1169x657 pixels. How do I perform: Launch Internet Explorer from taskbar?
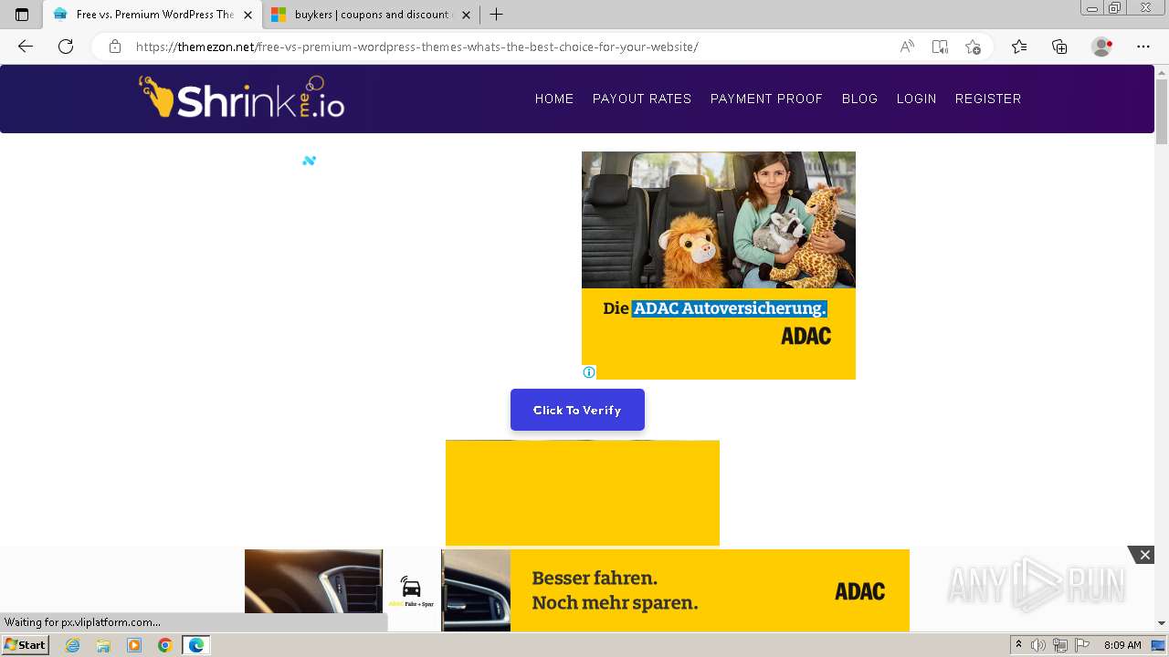pos(72,645)
